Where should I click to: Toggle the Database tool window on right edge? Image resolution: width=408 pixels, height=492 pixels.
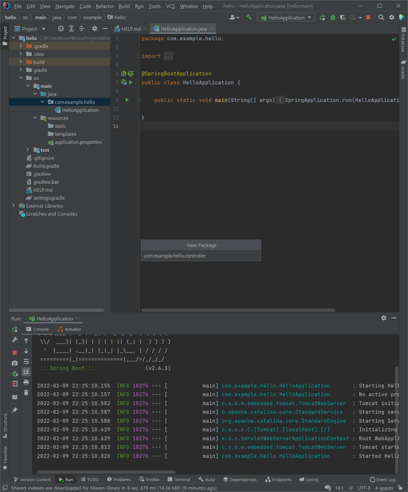click(404, 40)
